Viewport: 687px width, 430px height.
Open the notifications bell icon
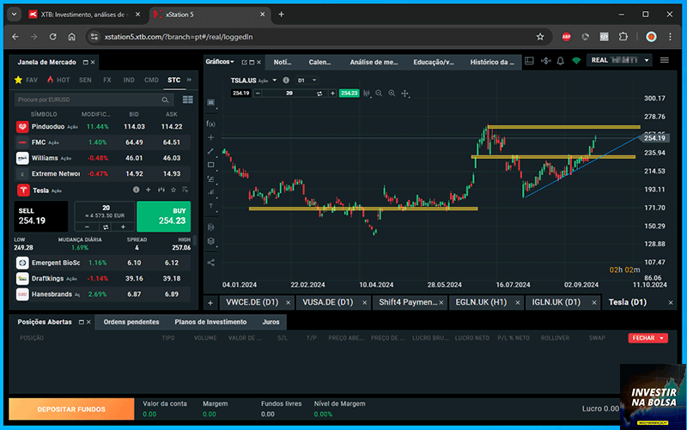[x=561, y=61]
